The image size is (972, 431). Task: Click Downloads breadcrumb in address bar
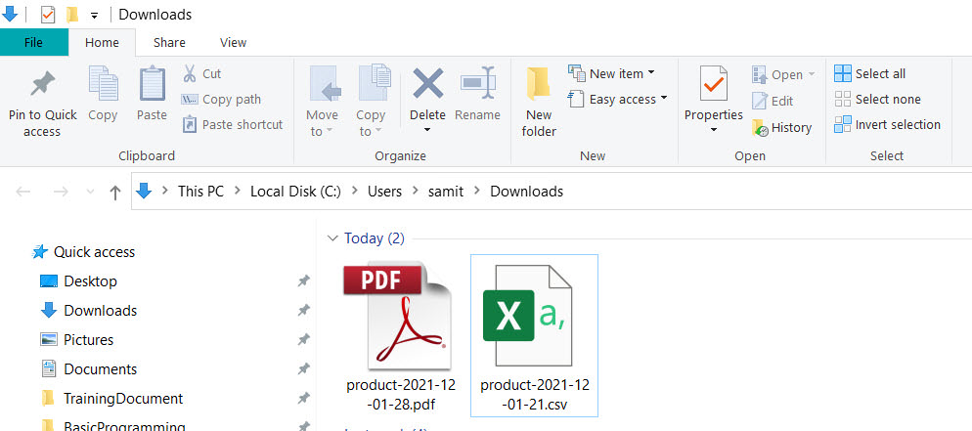click(x=526, y=192)
